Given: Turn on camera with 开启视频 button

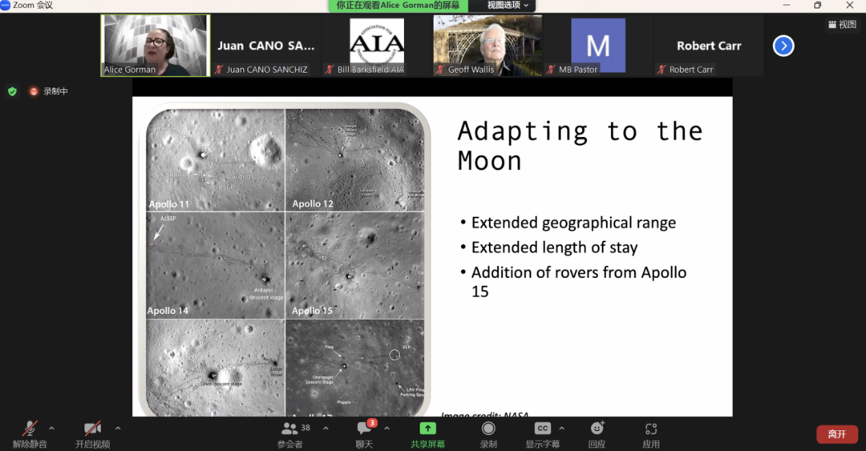Looking at the screenshot, I should point(93,434).
